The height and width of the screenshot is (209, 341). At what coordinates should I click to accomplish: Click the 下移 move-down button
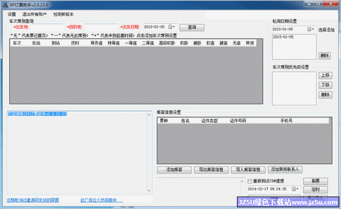pyautogui.click(x=326, y=85)
